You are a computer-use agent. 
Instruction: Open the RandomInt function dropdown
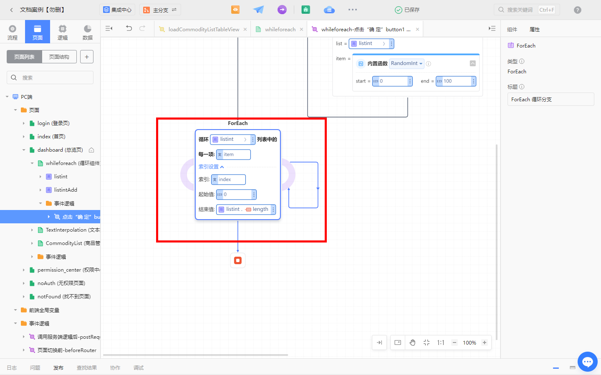(407, 63)
